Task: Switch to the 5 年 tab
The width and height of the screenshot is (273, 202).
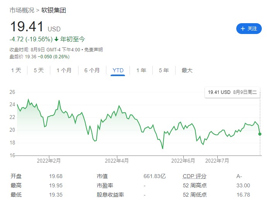Action: tap(164, 70)
